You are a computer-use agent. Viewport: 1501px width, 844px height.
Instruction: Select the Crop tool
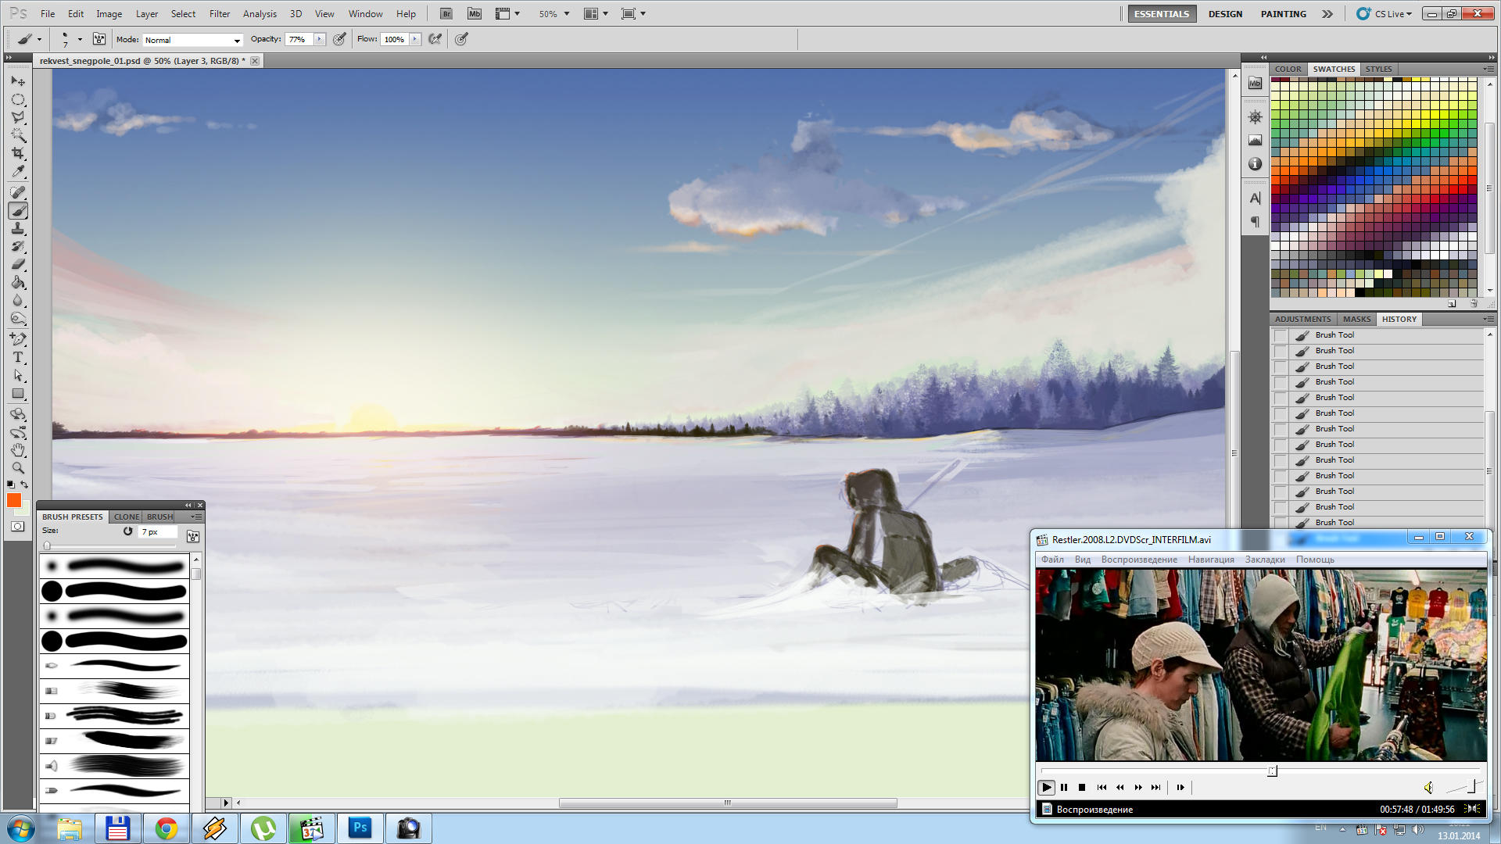(x=18, y=154)
